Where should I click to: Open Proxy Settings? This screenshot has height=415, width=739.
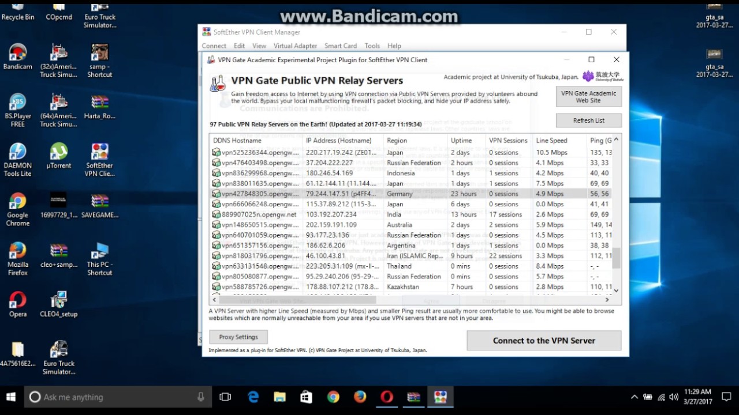tap(238, 337)
